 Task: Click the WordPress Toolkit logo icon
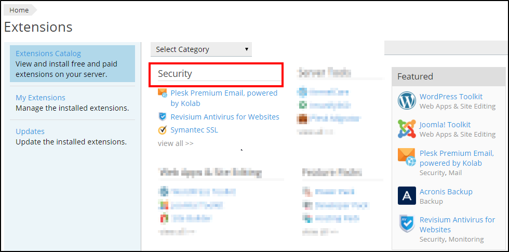pos(407,101)
